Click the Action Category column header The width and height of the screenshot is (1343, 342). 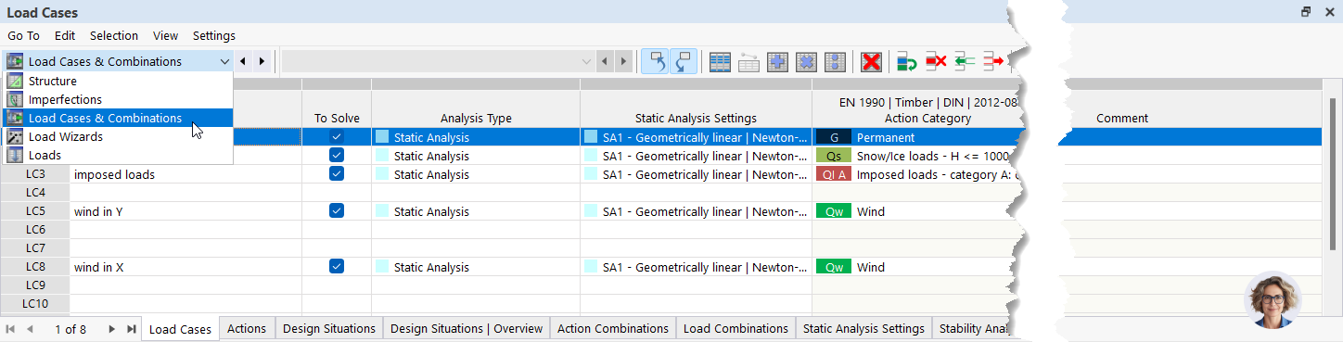(x=927, y=119)
